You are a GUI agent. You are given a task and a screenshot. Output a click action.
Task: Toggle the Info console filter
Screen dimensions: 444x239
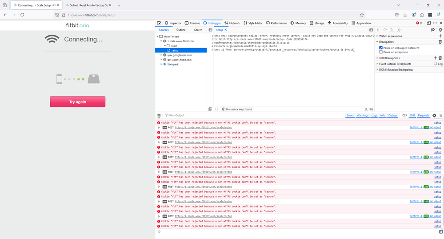click(383, 115)
